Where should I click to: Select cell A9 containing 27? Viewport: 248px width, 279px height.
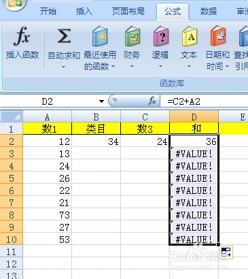click(x=47, y=227)
